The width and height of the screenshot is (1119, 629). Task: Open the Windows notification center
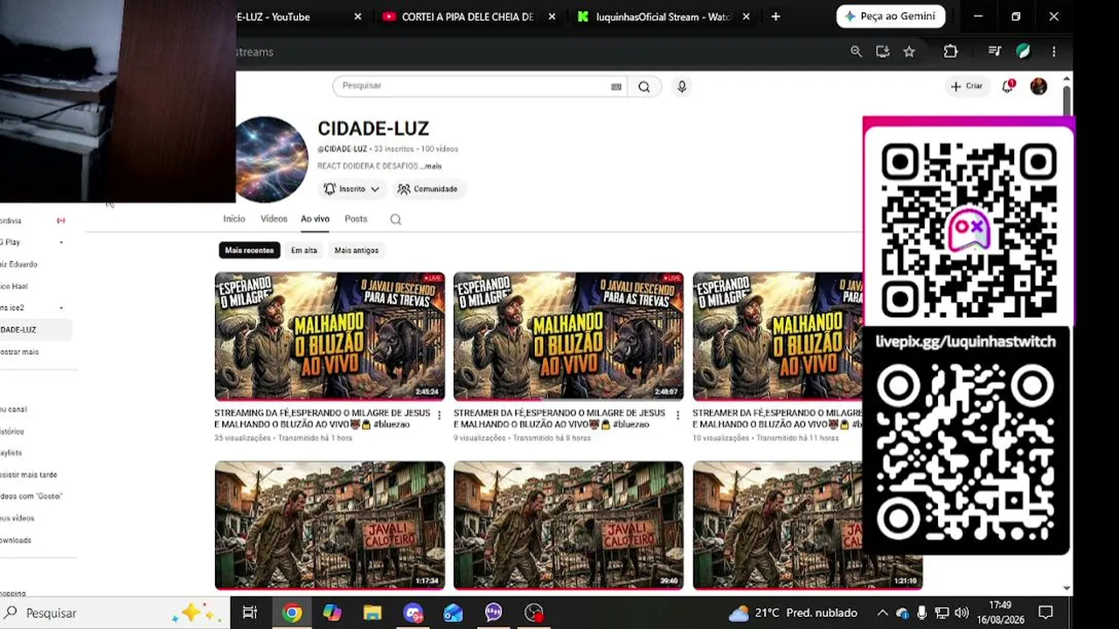pyautogui.click(x=1046, y=613)
